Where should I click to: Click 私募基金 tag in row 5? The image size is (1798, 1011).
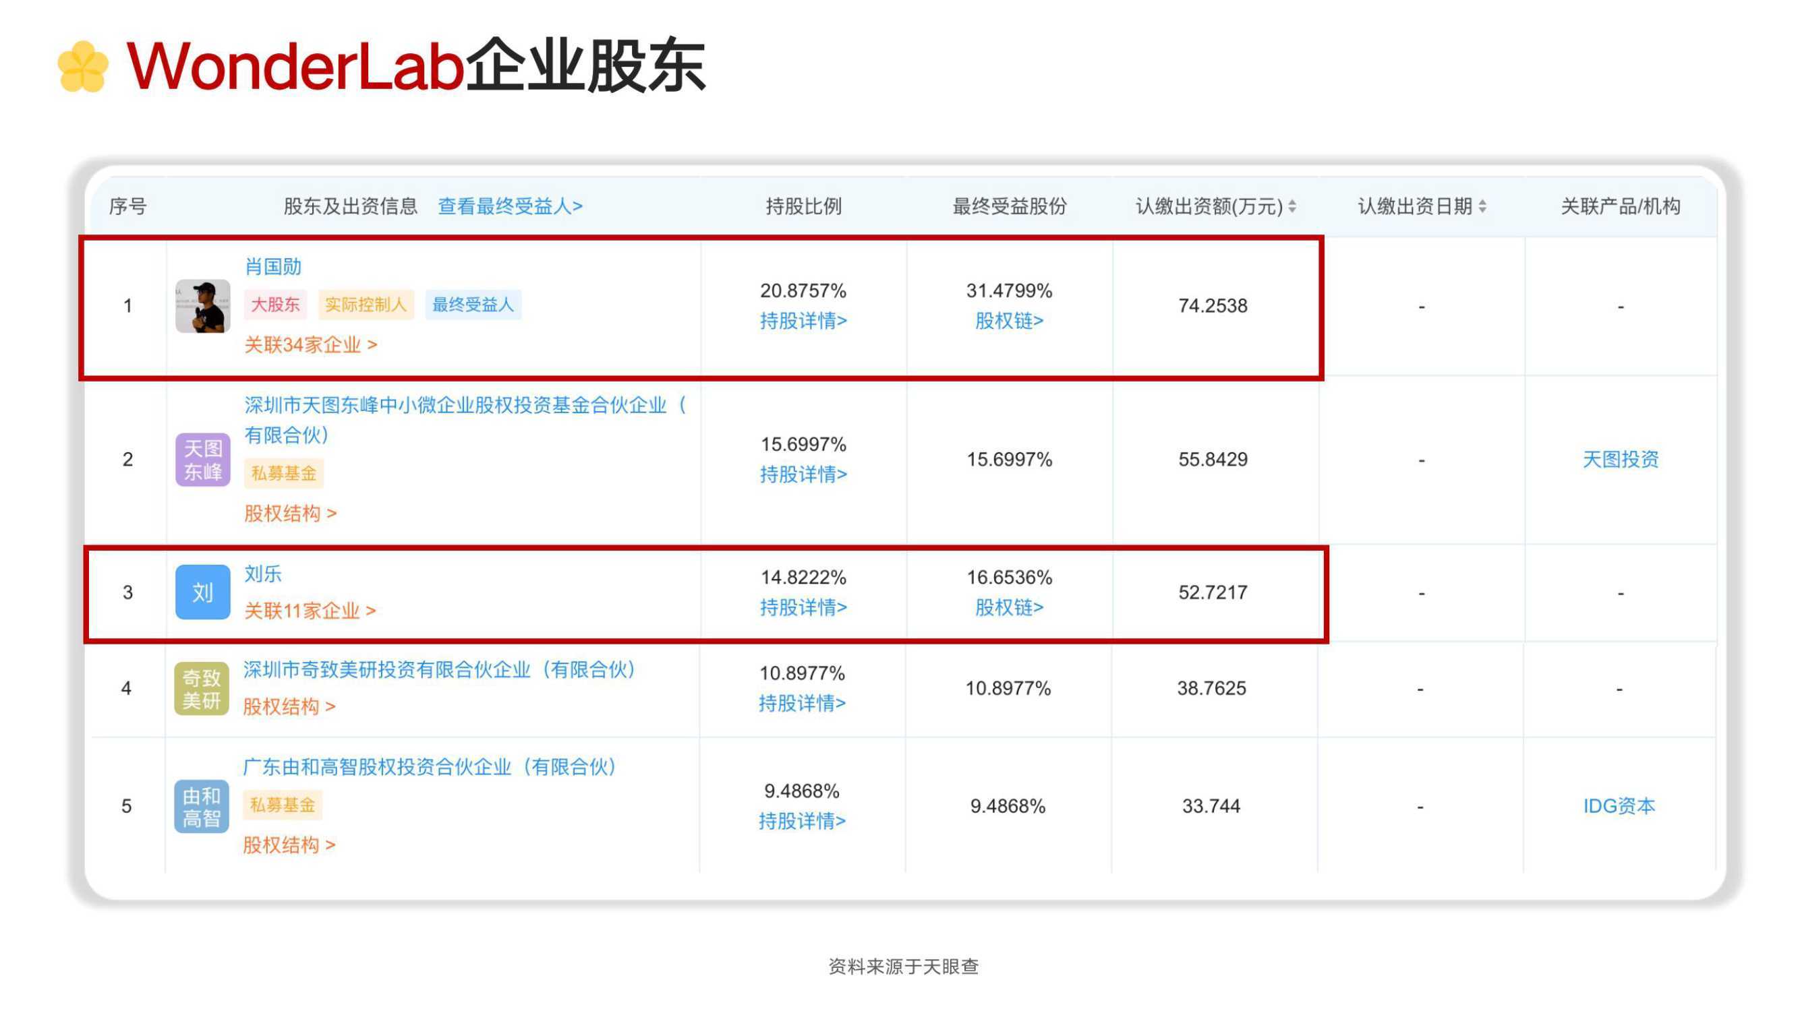coord(283,805)
